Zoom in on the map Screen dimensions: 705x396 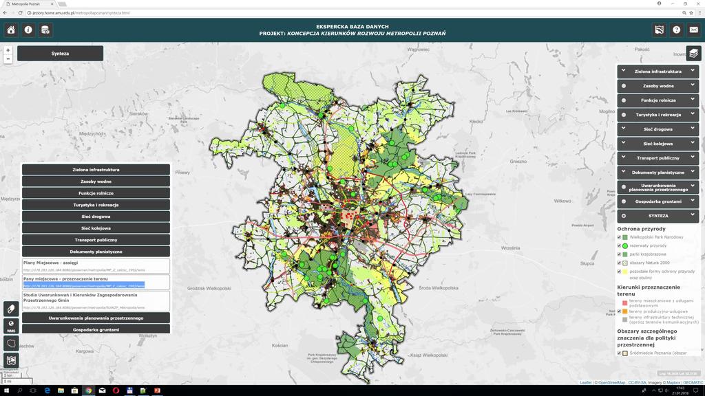pos(8,50)
